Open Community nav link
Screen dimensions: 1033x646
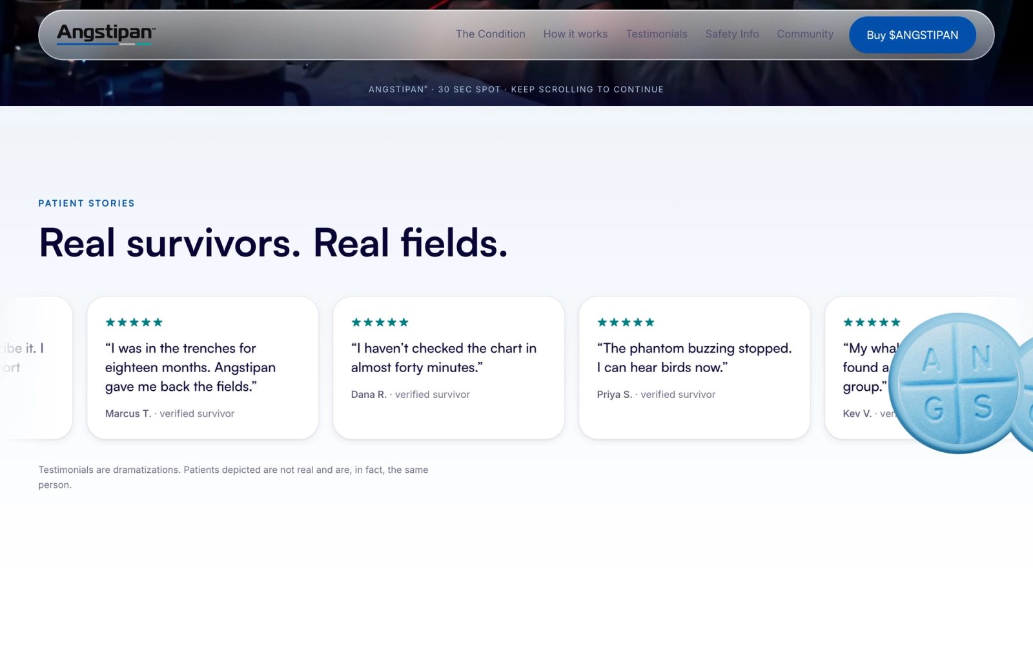coord(805,34)
